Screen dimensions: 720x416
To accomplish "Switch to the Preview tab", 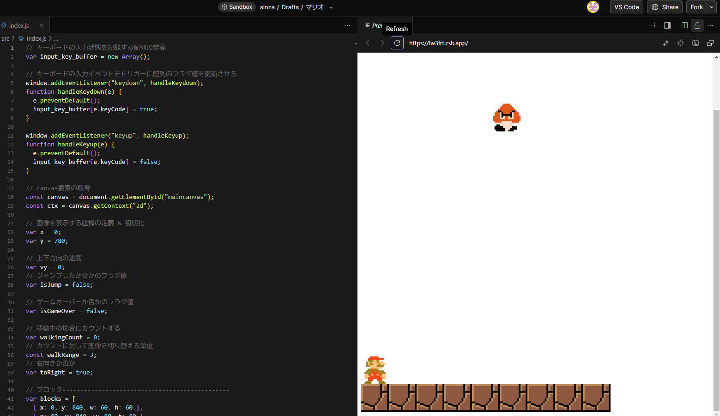I will click(x=374, y=25).
